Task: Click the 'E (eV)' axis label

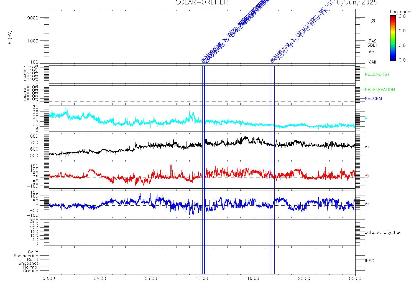Action: (10, 38)
